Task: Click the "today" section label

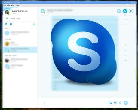Action: pyautogui.click(x=7, y=29)
